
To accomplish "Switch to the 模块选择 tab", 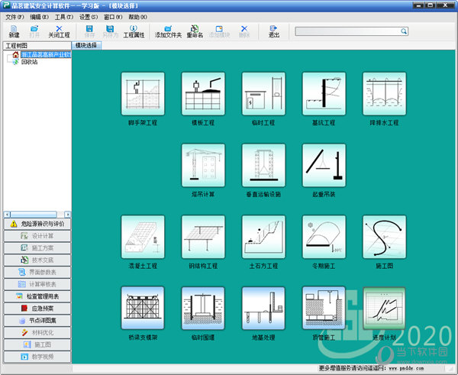I will (x=86, y=45).
